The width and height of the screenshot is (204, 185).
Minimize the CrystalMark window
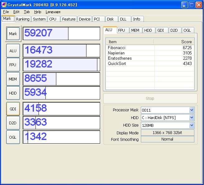point(184,5)
